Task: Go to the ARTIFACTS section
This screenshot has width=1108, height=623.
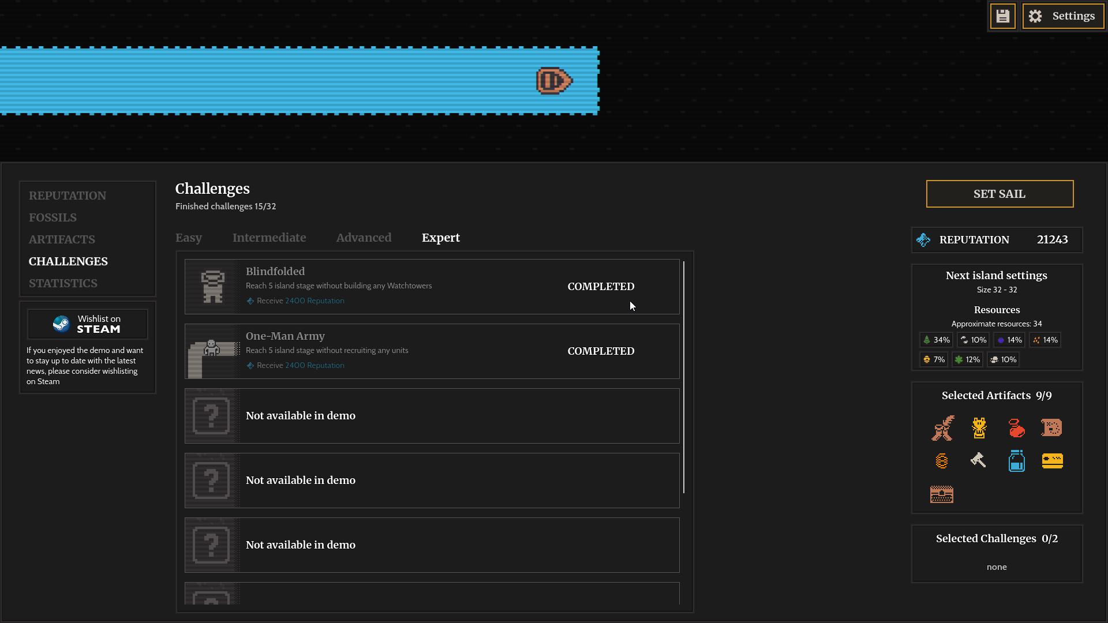Action: pos(62,239)
